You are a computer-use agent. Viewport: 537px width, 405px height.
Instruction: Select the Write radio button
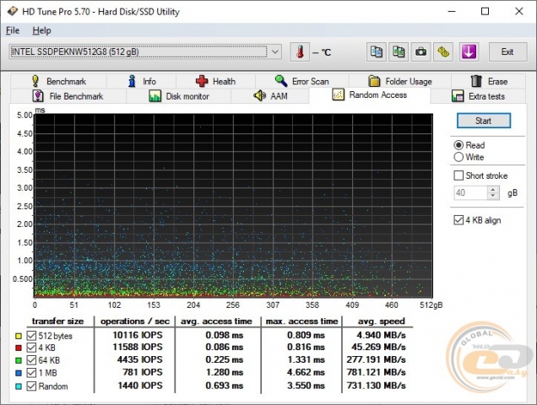pyautogui.click(x=458, y=157)
